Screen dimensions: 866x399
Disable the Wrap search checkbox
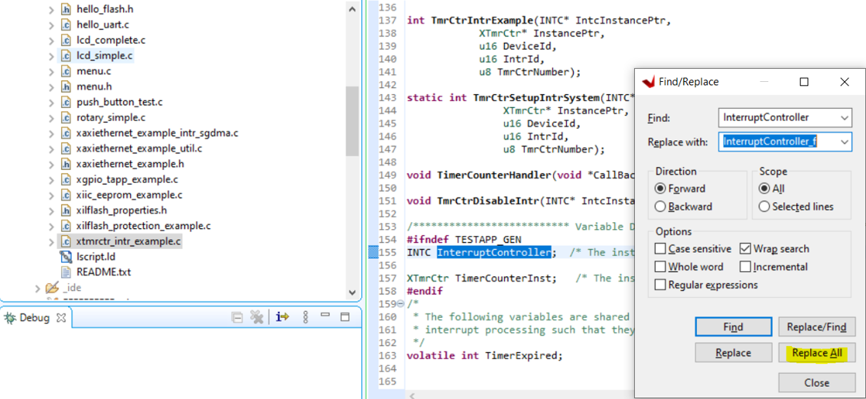[x=745, y=249]
